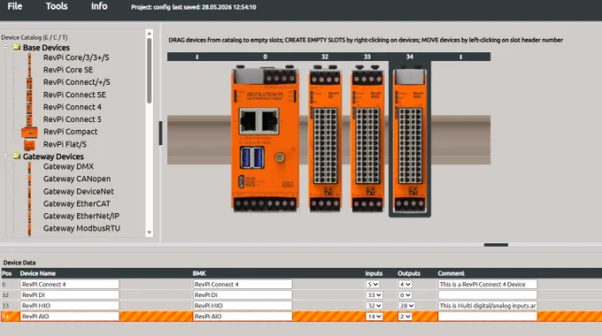Image resolution: width=602 pixels, height=336 pixels.
Task: Click the Gateway Devices folder icon
Action: click(x=16, y=156)
